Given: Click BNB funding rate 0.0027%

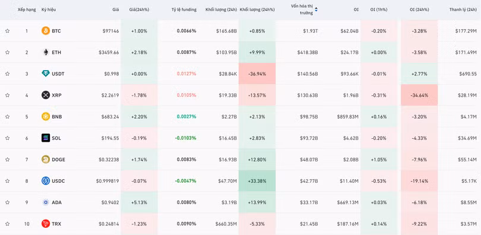Looking at the screenshot, I should click(186, 117).
